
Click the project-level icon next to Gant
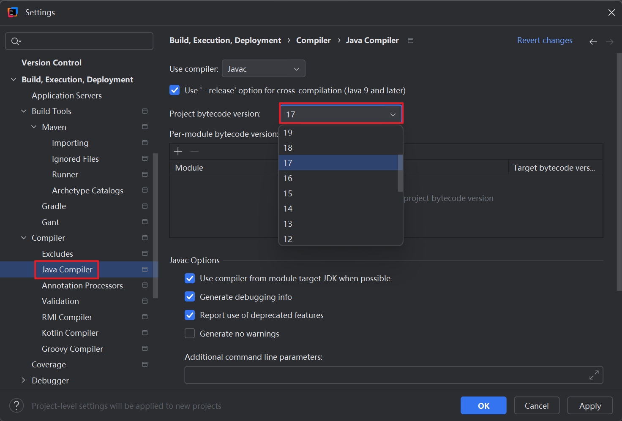click(x=145, y=222)
